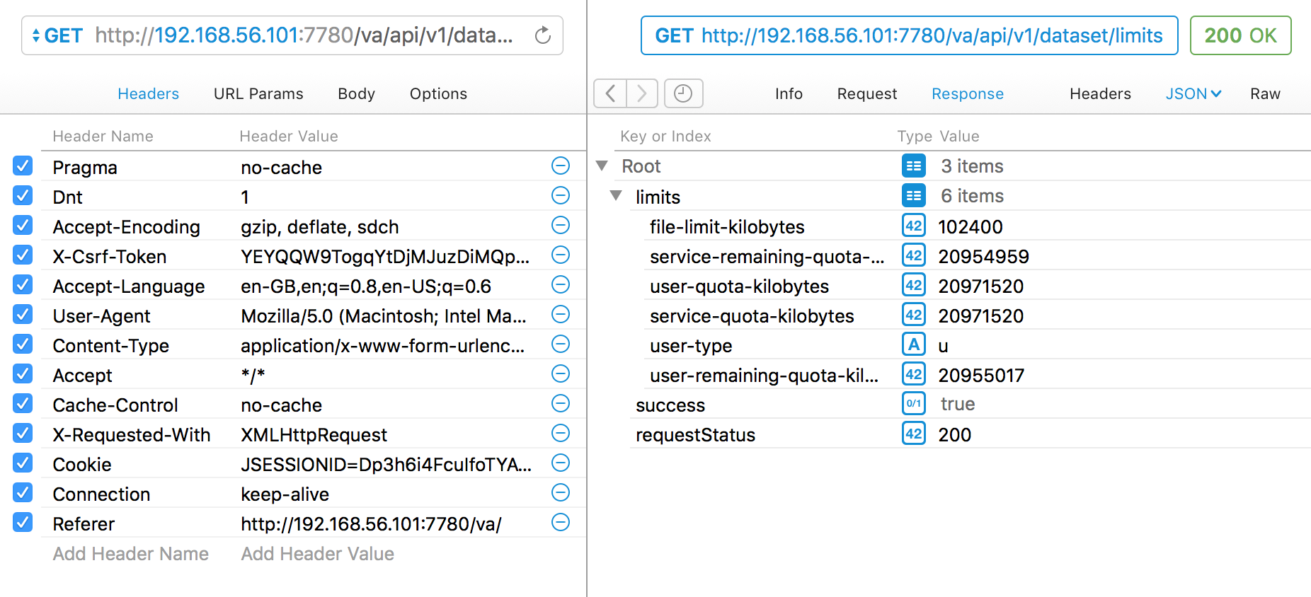Click the number type icon for file-limit-kilobytes
Screen dimensions: 1311x597
[x=913, y=226]
